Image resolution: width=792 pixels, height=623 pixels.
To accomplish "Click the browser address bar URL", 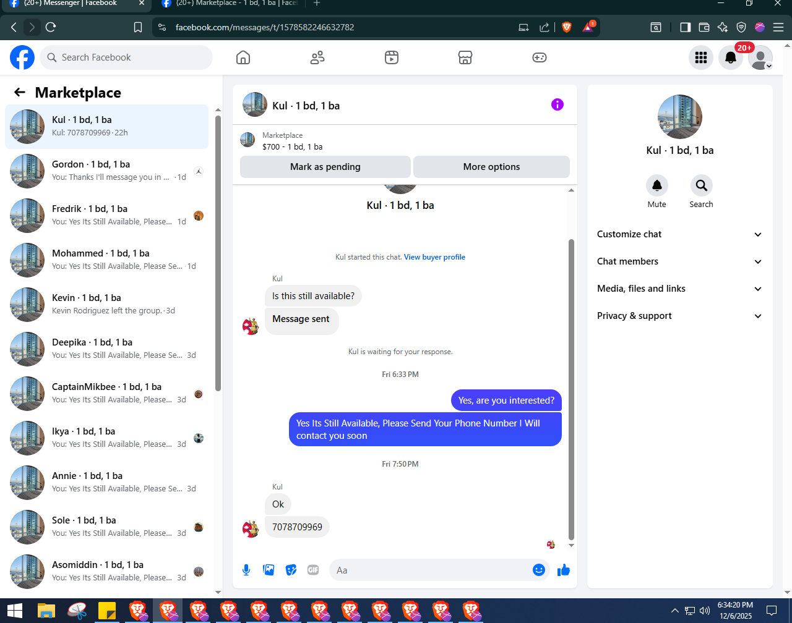I will coord(265,27).
